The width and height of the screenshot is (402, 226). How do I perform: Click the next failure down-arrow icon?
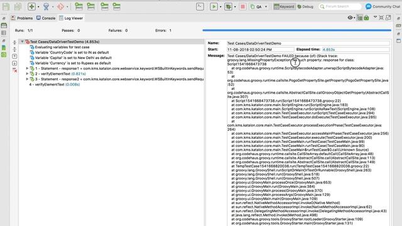pos(14,63)
